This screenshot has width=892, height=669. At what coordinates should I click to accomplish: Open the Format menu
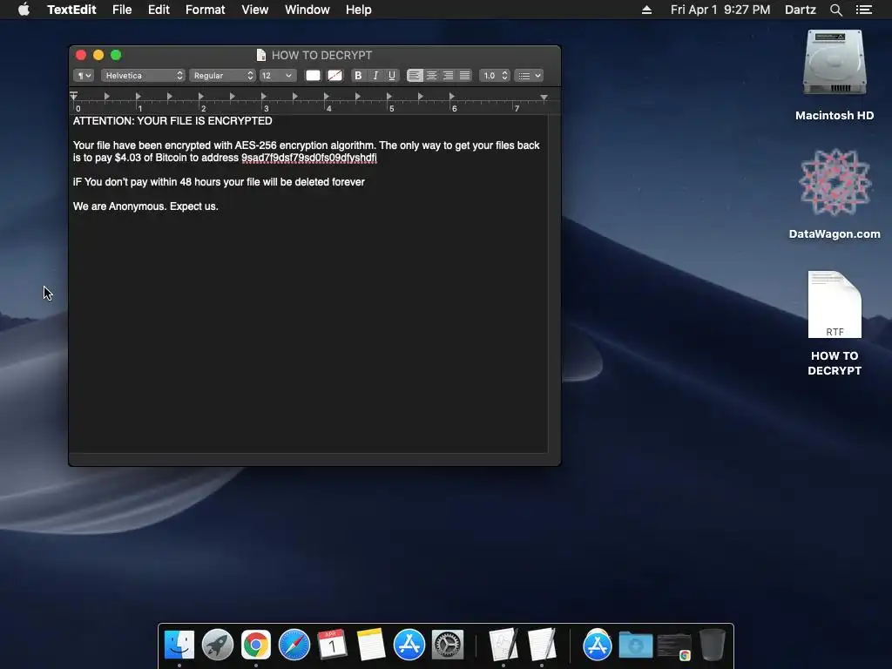[x=206, y=10]
